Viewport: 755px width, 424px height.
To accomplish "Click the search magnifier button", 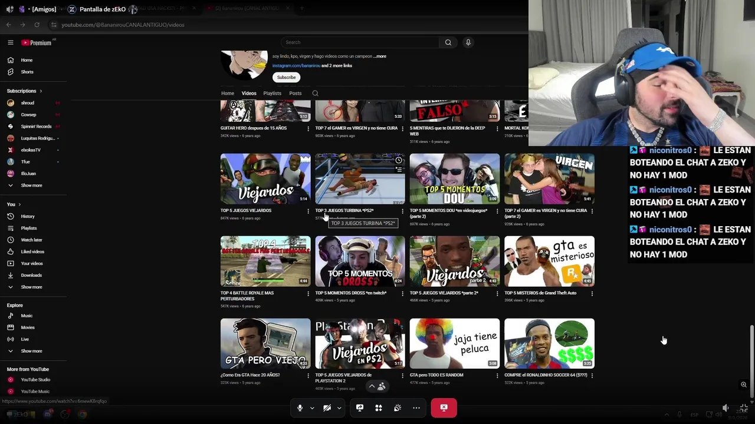I will [448, 42].
